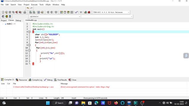This screenshot has height=106, width=189.
Task: Open the Tools menu
Action: 41,5
